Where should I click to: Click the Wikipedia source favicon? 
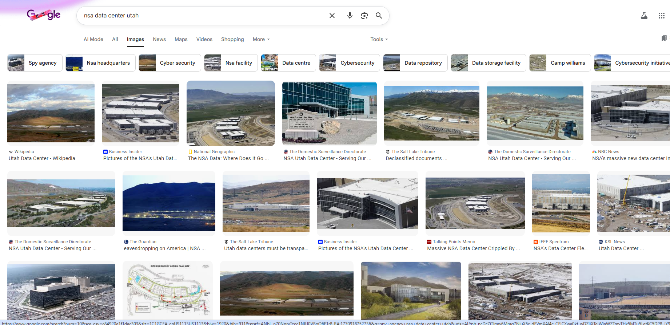11,152
